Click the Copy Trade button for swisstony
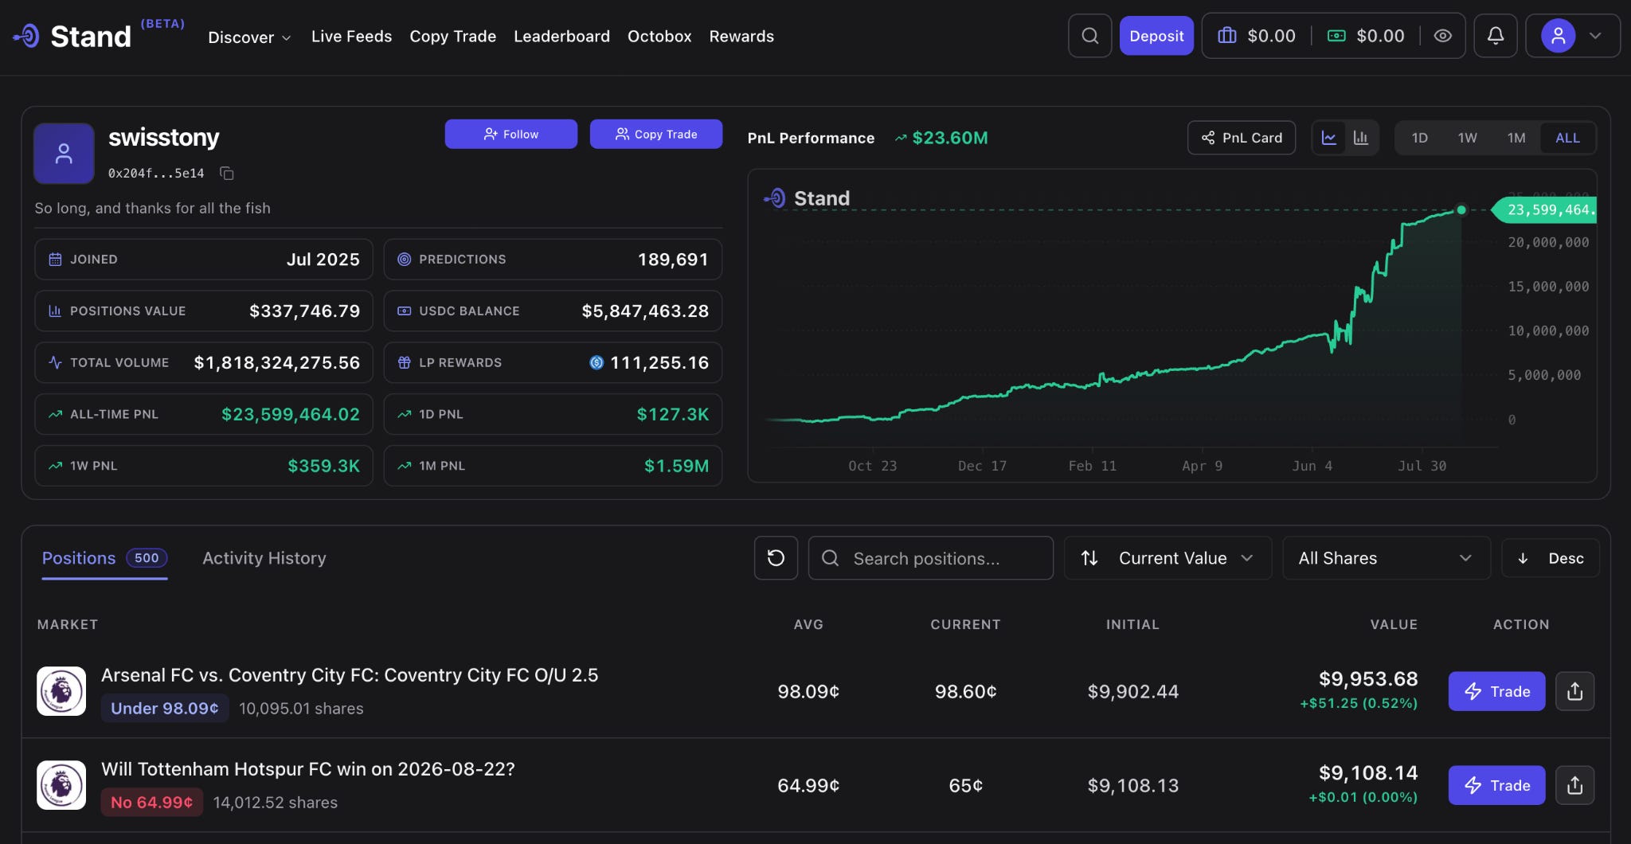 click(656, 134)
